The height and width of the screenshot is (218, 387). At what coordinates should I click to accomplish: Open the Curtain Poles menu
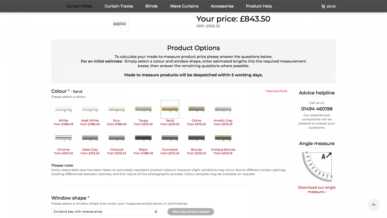coord(79,6)
